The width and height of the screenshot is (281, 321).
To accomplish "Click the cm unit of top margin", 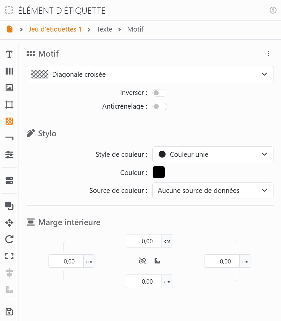I will [x=167, y=241].
